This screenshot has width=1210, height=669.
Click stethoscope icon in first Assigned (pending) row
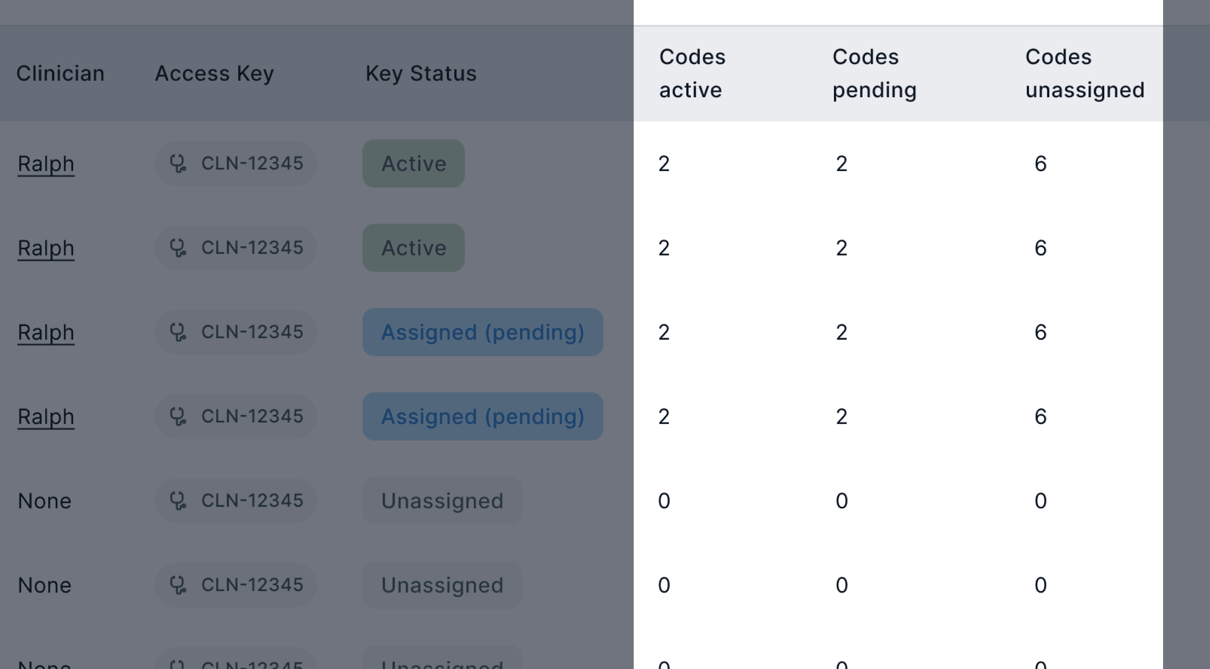click(x=178, y=332)
